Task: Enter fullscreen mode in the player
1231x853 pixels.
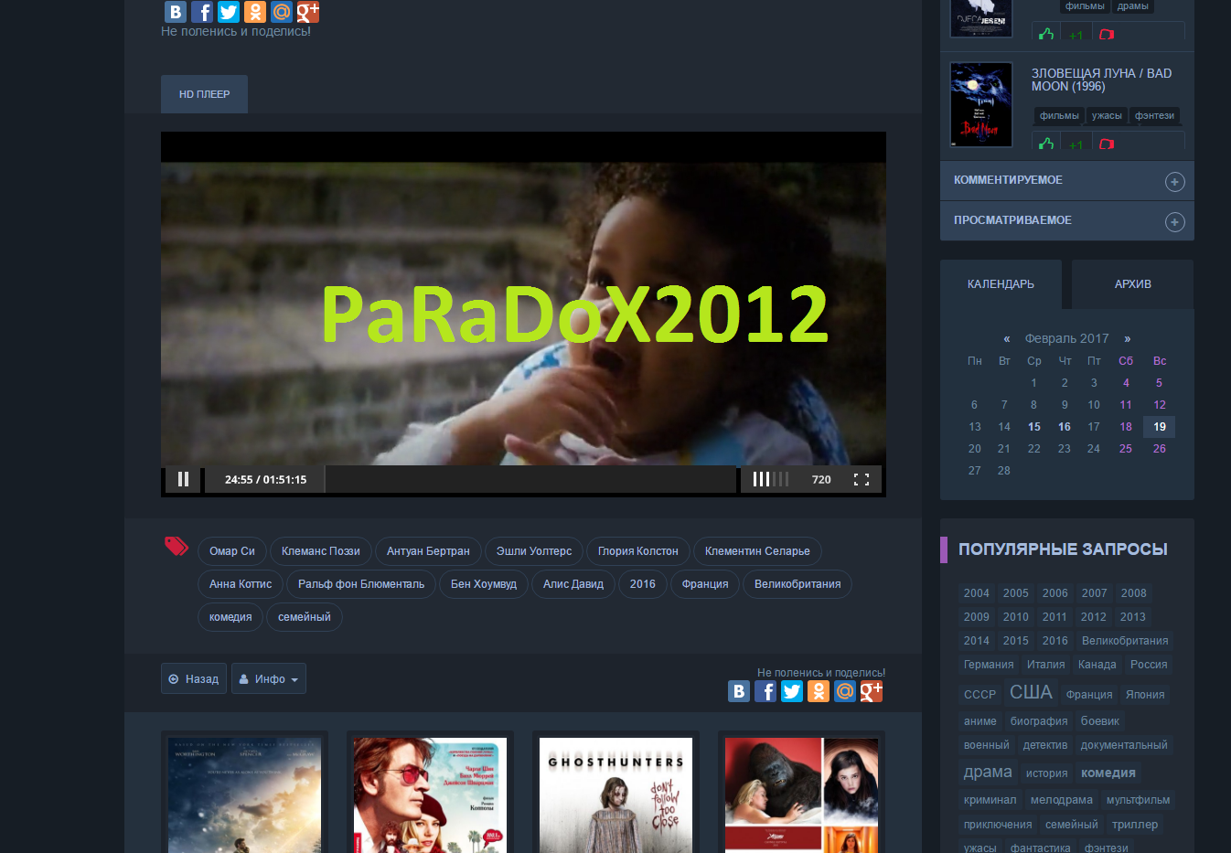Action: (862, 479)
